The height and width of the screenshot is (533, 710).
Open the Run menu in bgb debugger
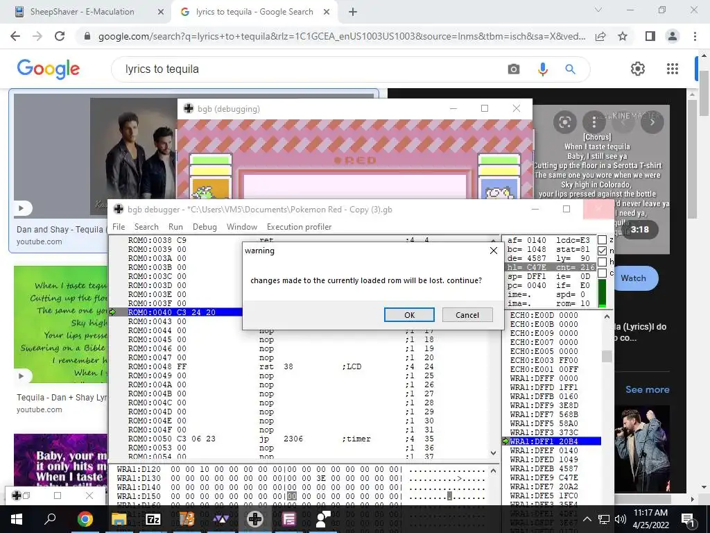pyautogui.click(x=175, y=227)
